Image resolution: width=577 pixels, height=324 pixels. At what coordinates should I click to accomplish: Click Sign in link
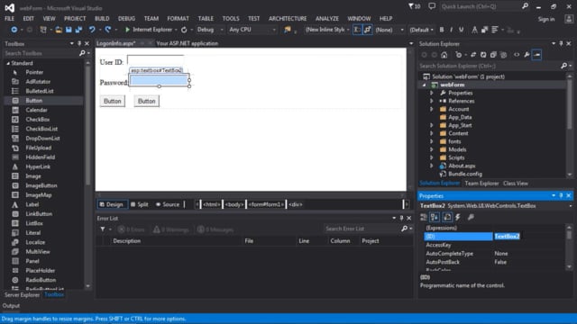click(546, 19)
